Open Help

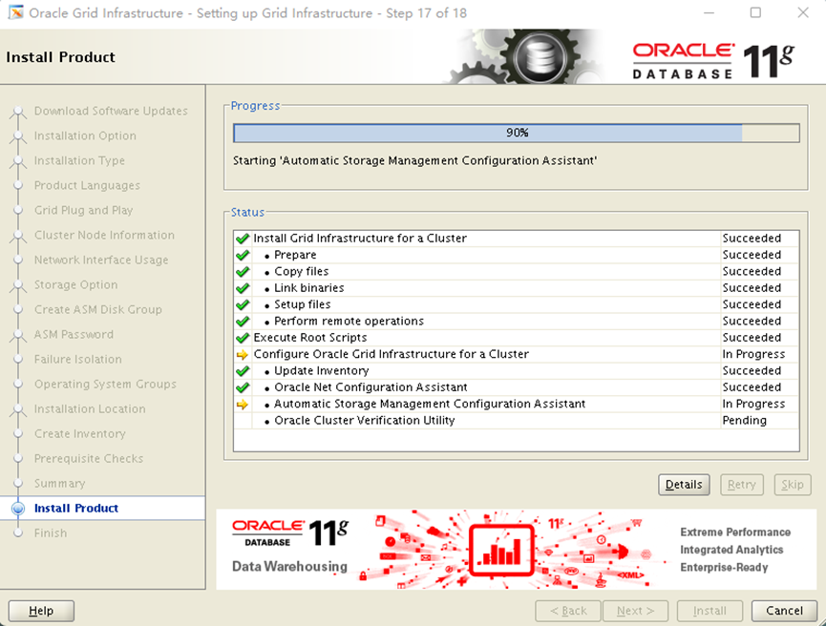pyautogui.click(x=41, y=611)
